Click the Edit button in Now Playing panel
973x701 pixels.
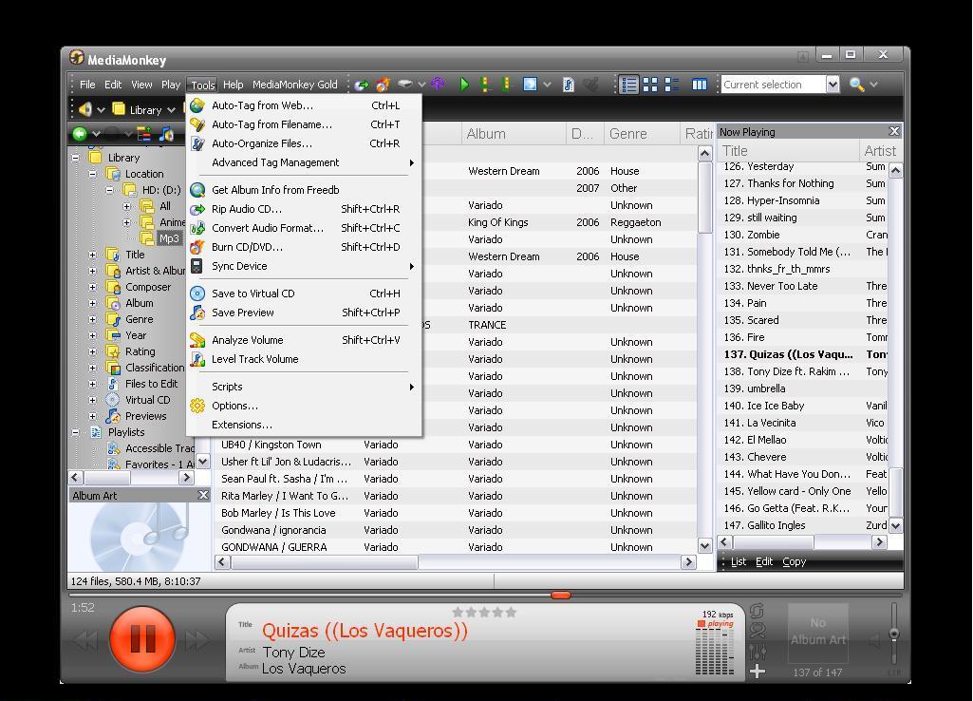(764, 561)
